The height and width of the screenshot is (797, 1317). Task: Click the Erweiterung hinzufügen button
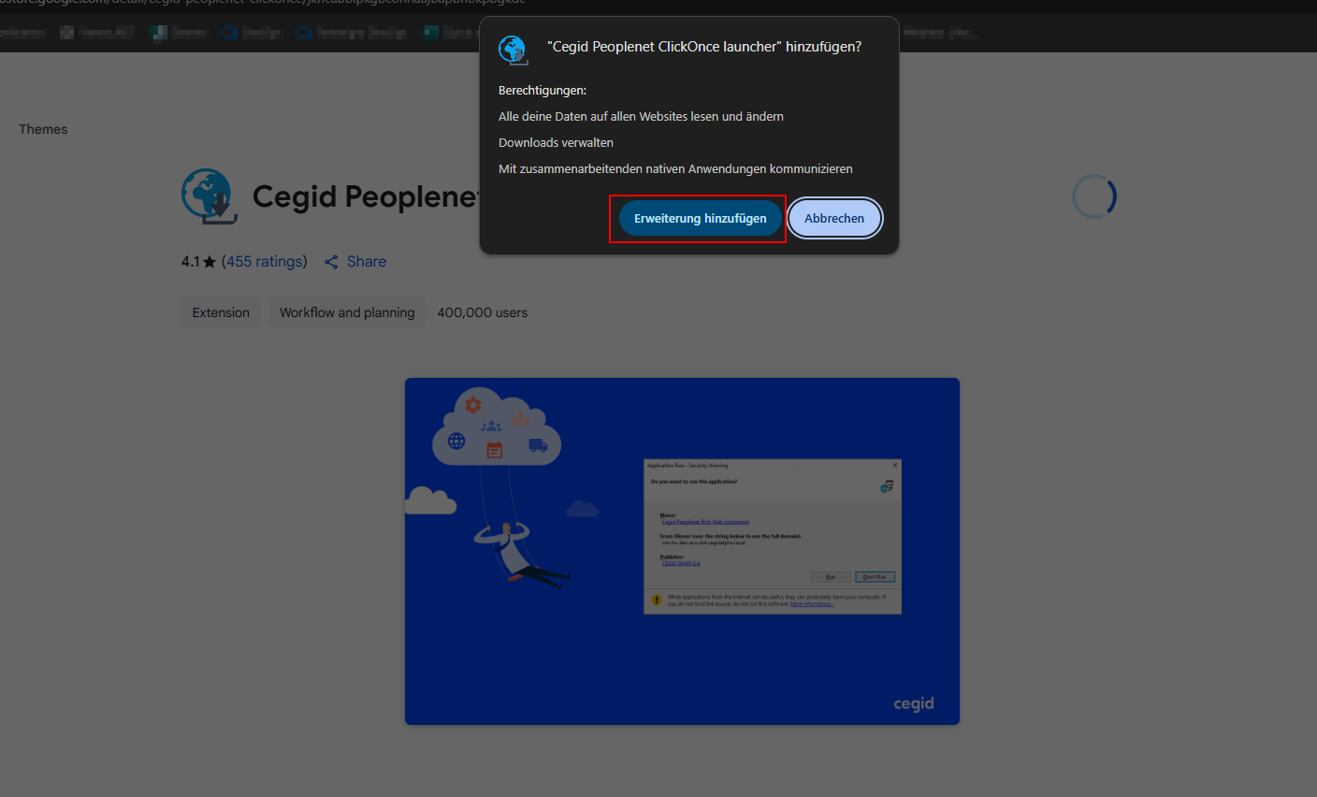coord(700,218)
